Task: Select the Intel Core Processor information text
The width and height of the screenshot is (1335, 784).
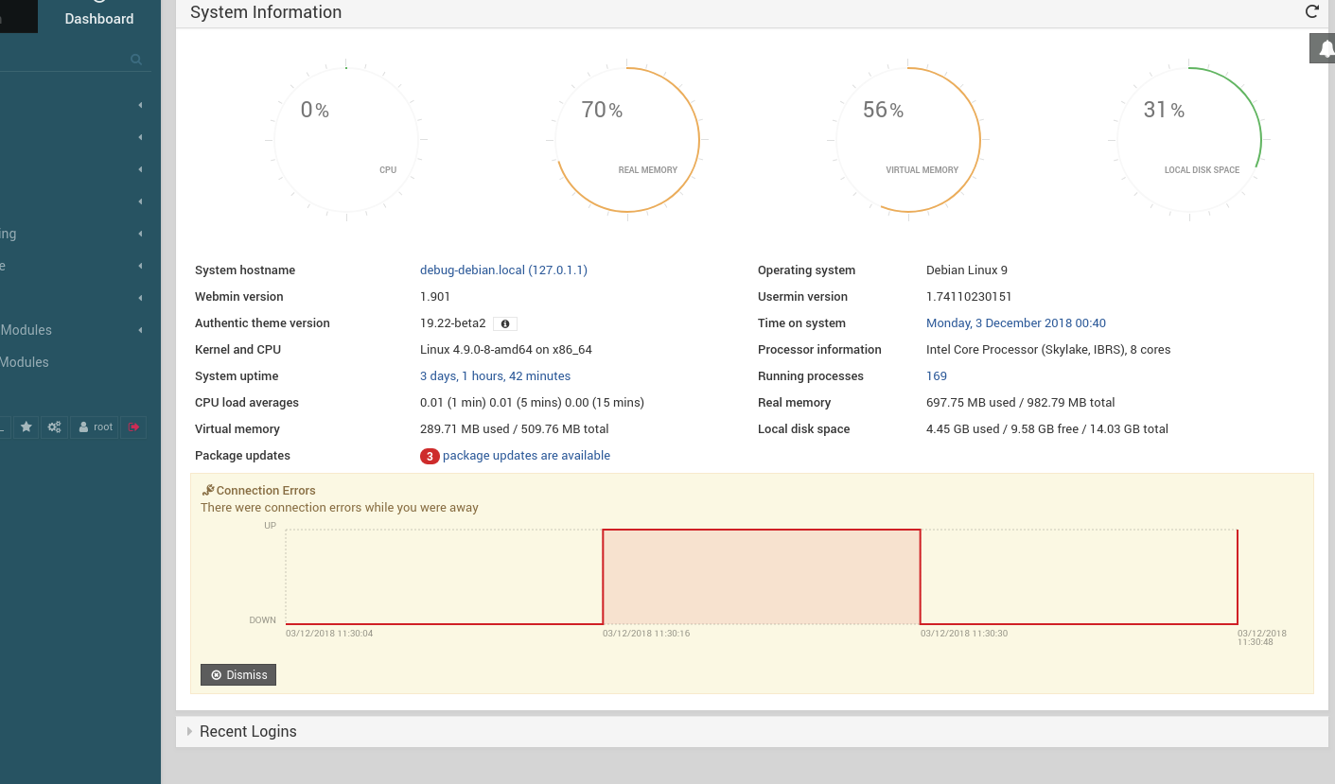Action: coord(1048,350)
